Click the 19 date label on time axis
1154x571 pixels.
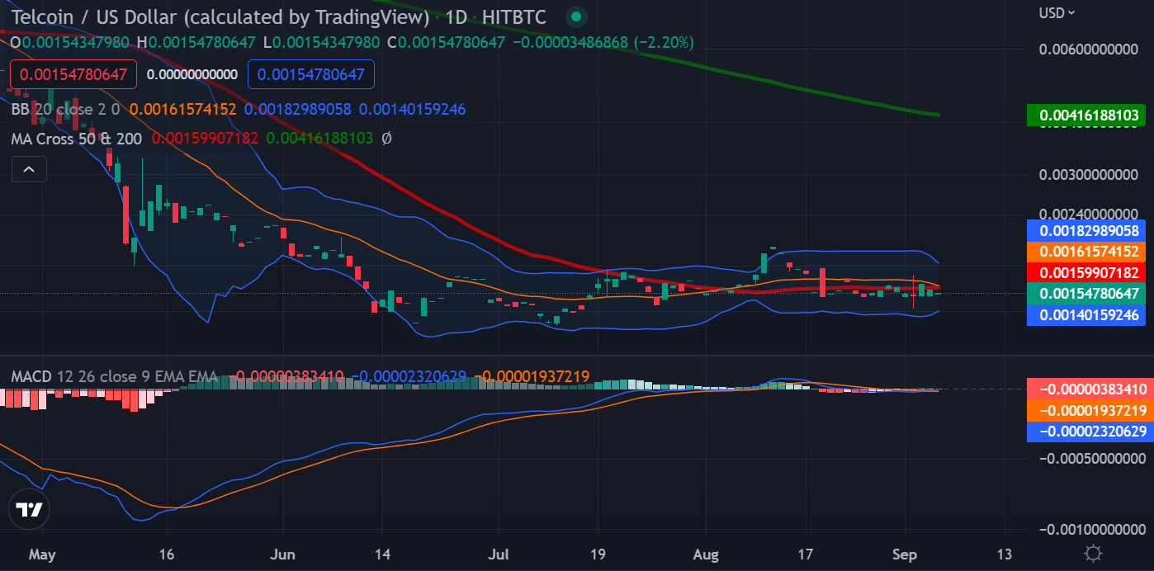coord(600,554)
